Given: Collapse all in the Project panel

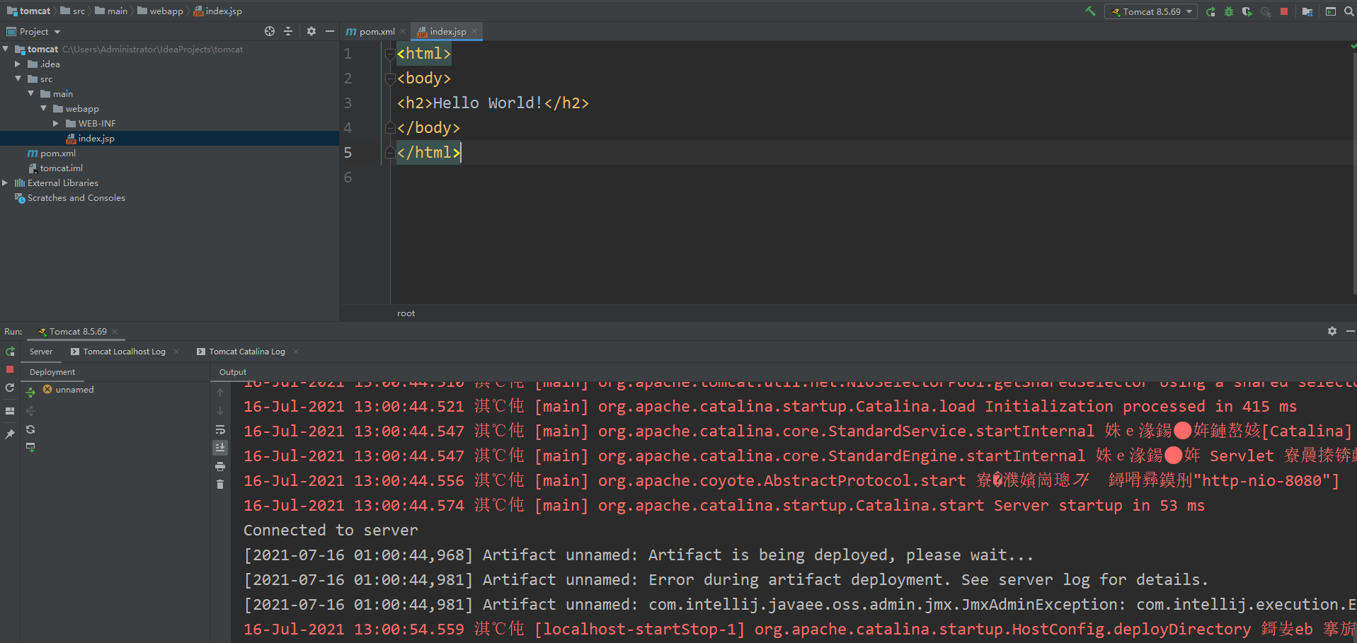Looking at the screenshot, I should coord(288,31).
